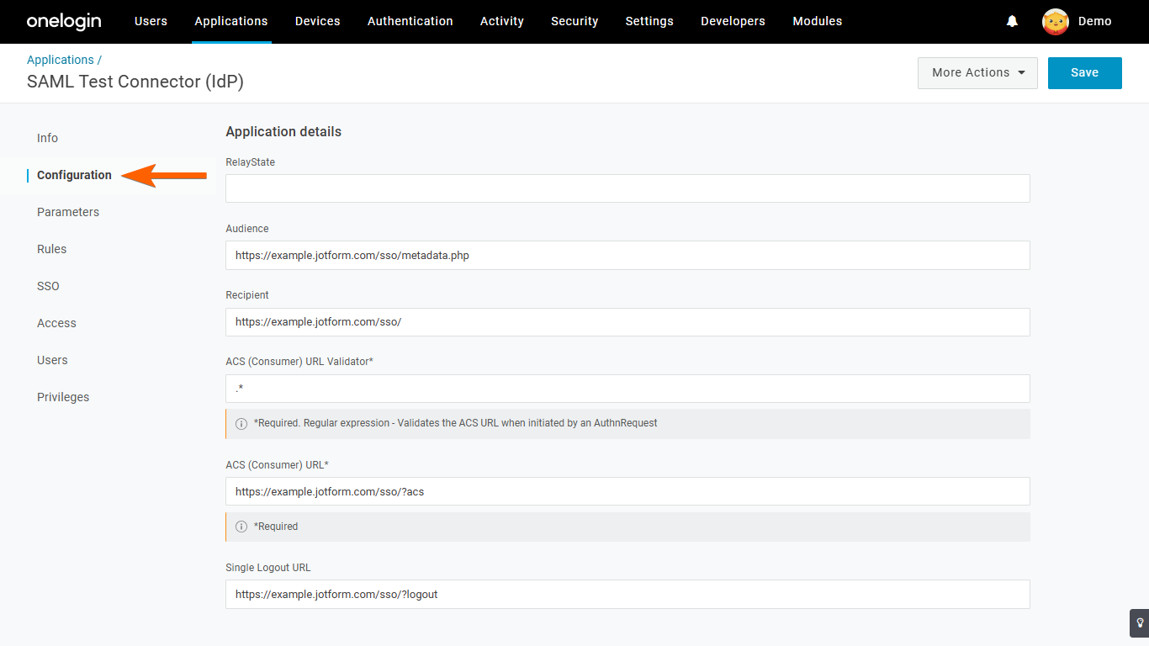
Task: Open the Security top menu
Action: coord(574,22)
